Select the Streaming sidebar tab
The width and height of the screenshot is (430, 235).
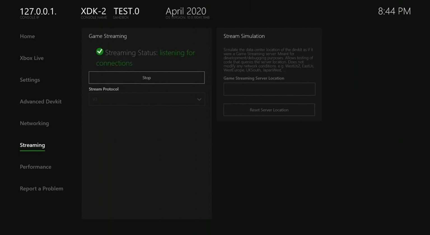pos(32,145)
